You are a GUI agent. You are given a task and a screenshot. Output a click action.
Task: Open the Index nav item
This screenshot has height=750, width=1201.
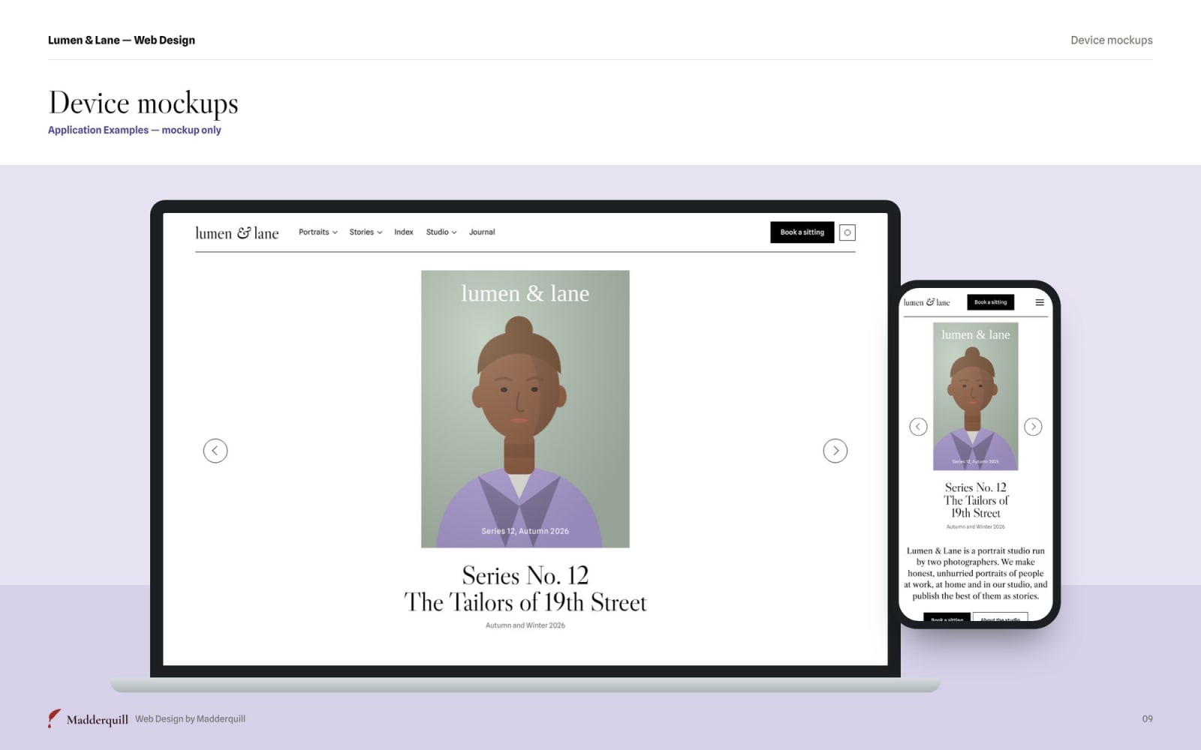tap(404, 232)
